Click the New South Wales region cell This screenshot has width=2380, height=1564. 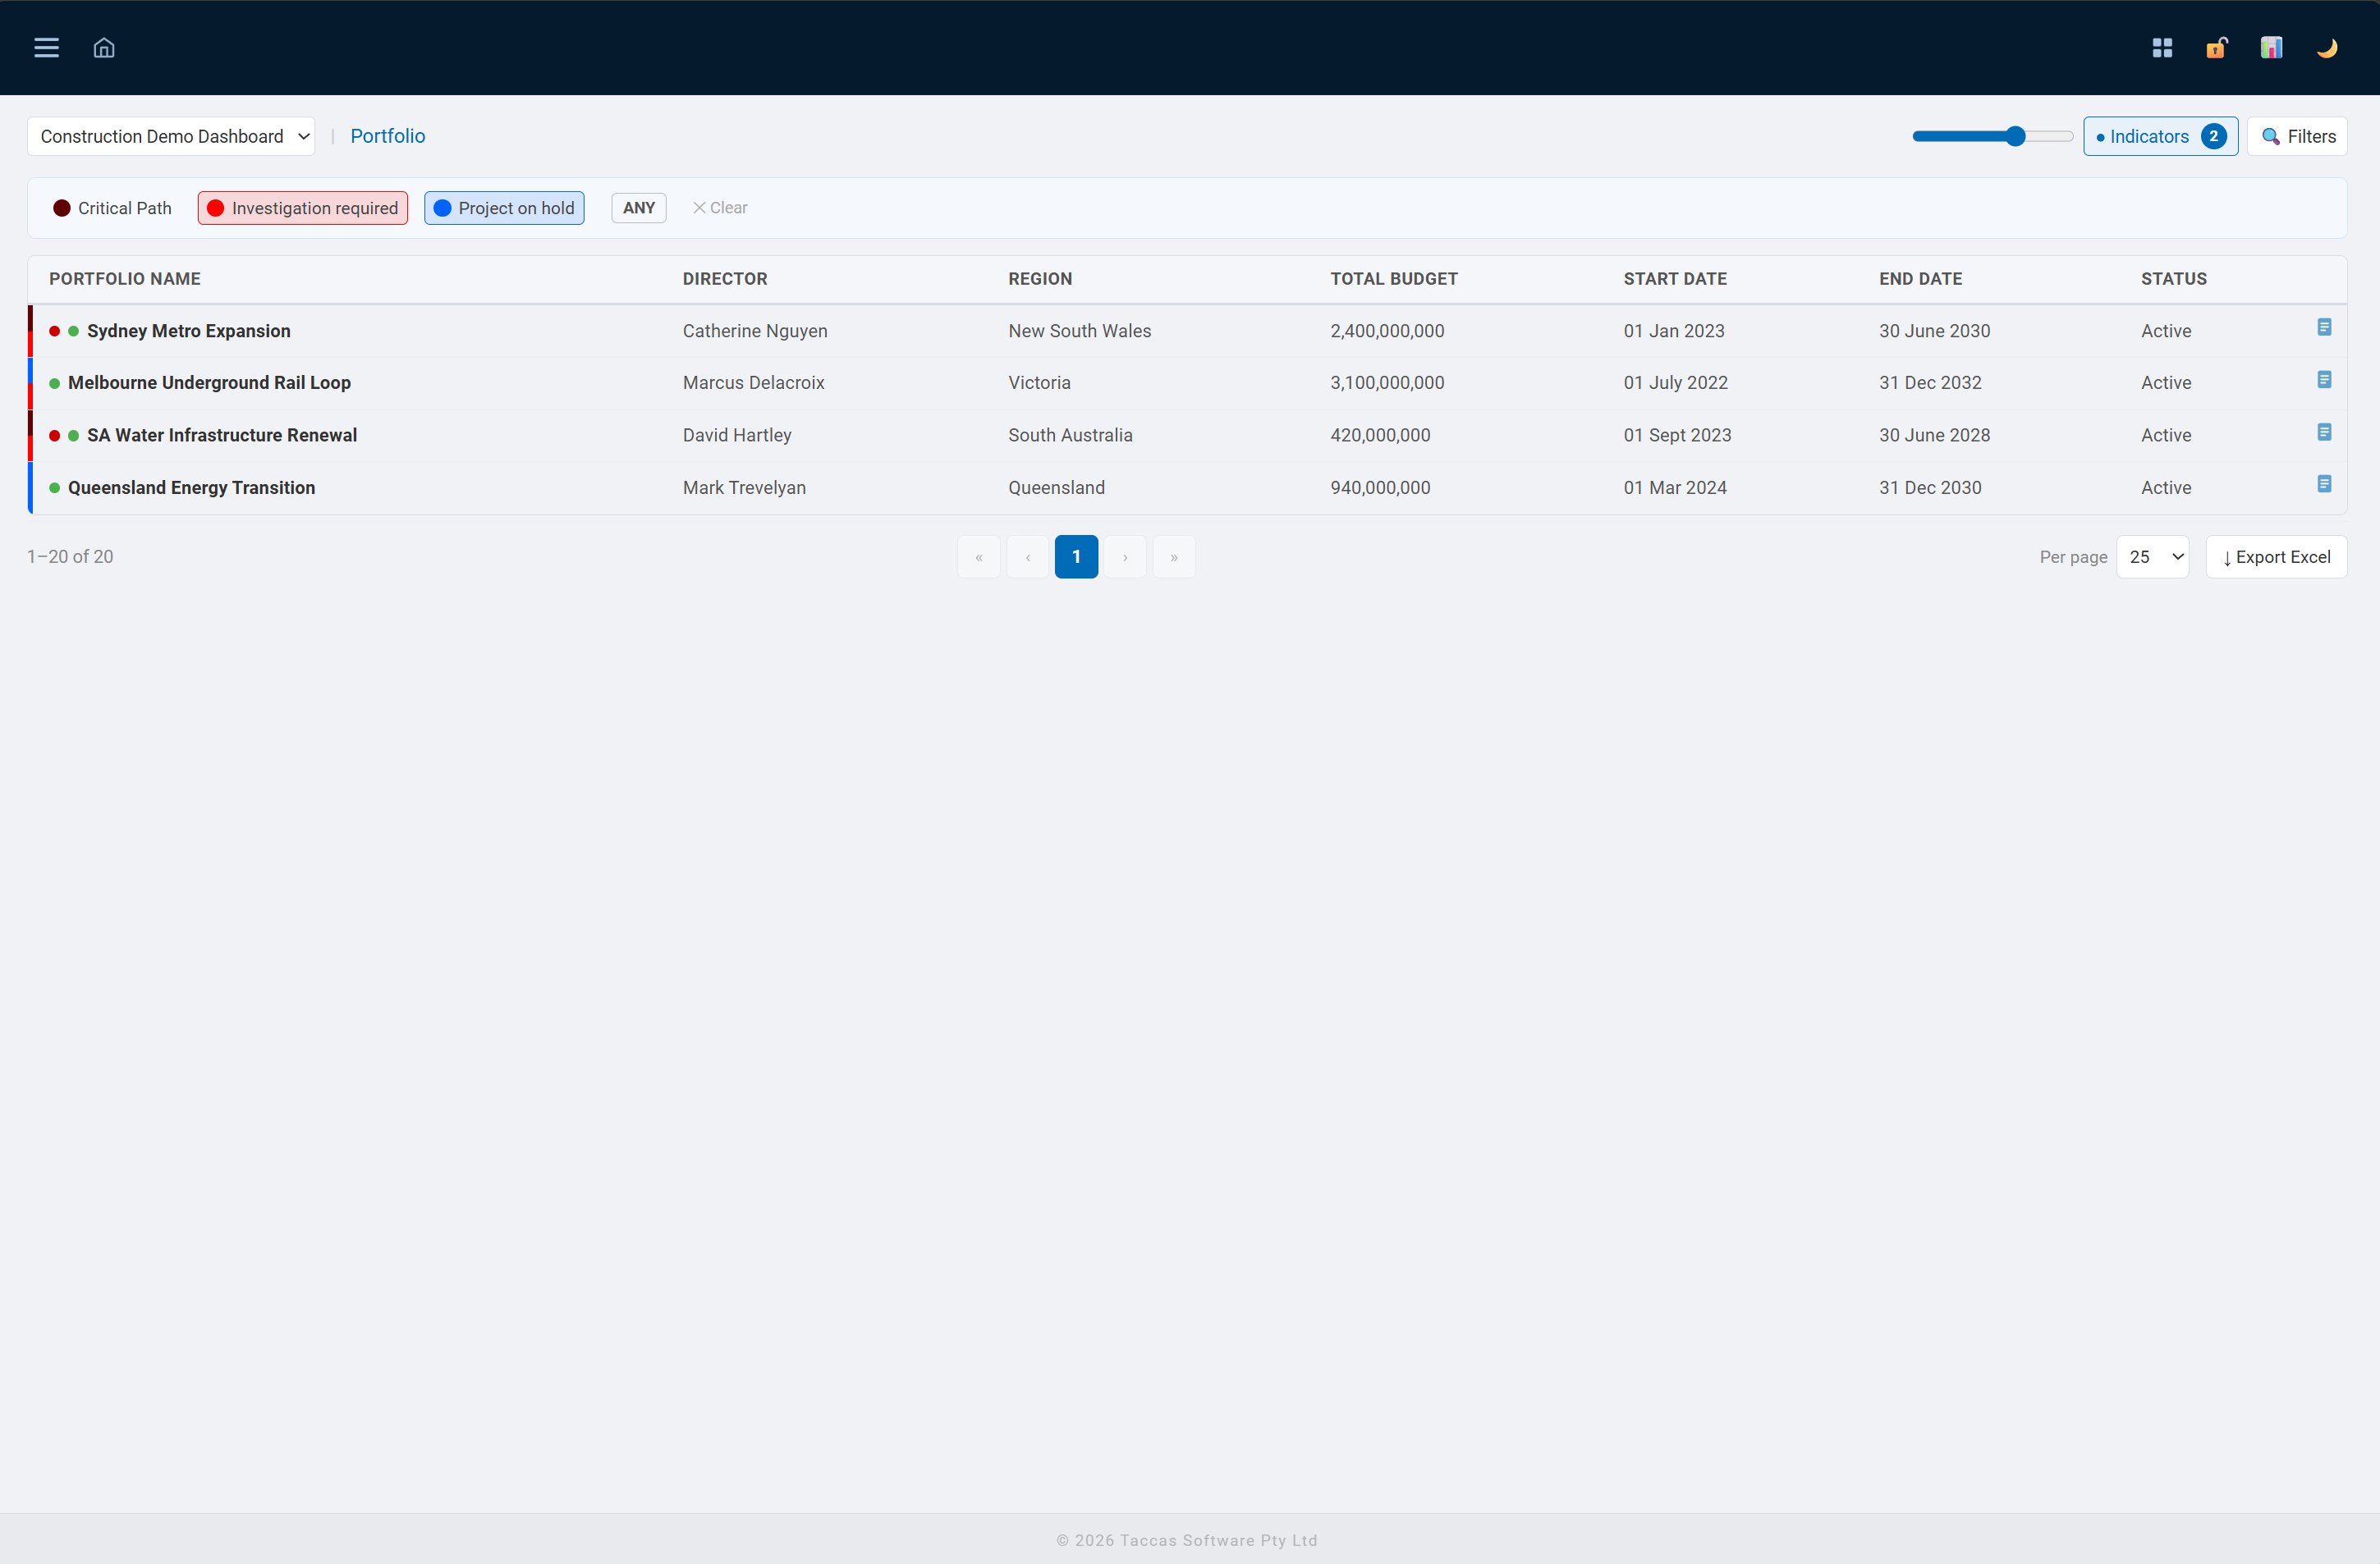[1080, 331]
